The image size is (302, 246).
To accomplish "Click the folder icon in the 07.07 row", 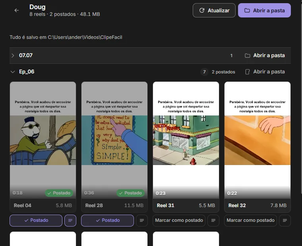I will click(248, 56).
